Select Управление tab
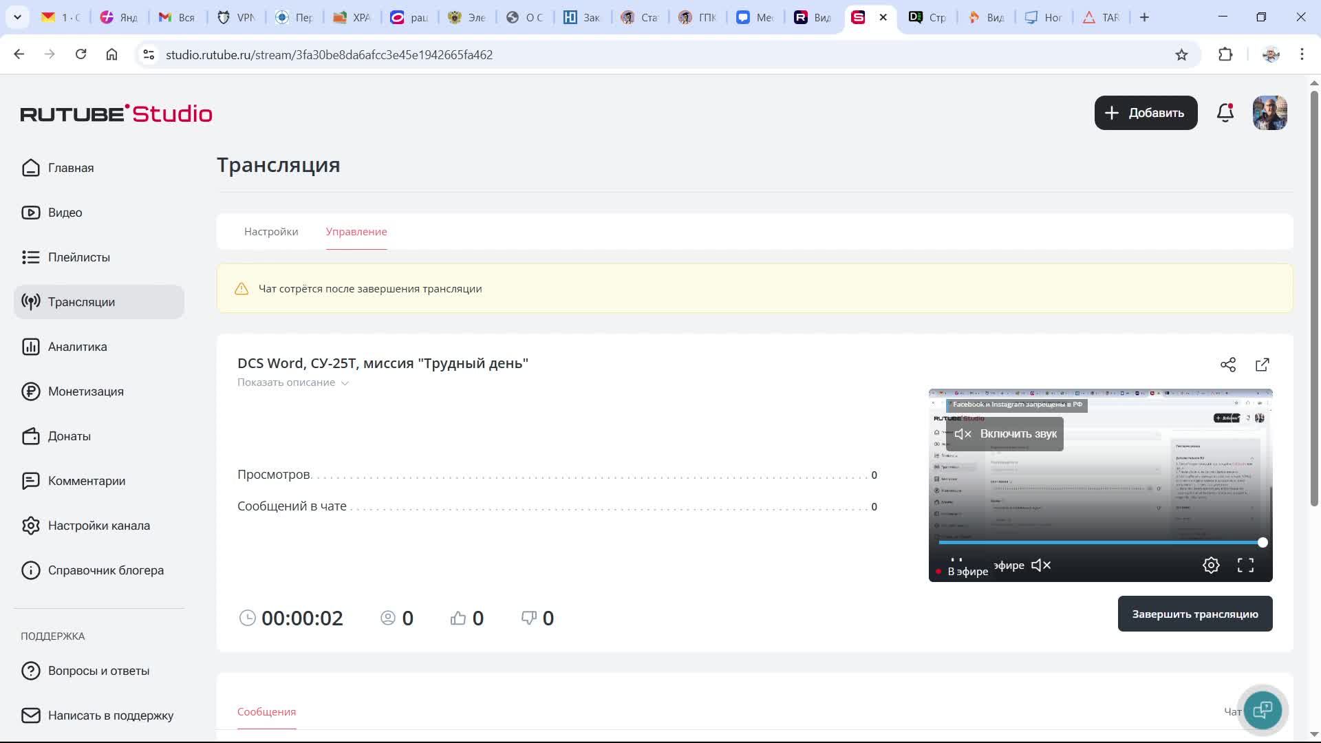Image resolution: width=1321 pixels, height=743 pixels. click(356, 232)
